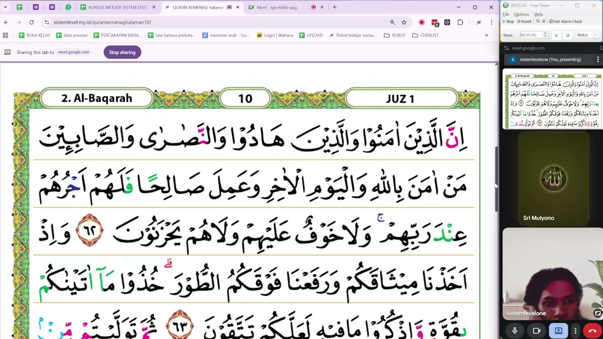Open the Login | Wahana bookmark

[275, 35]
